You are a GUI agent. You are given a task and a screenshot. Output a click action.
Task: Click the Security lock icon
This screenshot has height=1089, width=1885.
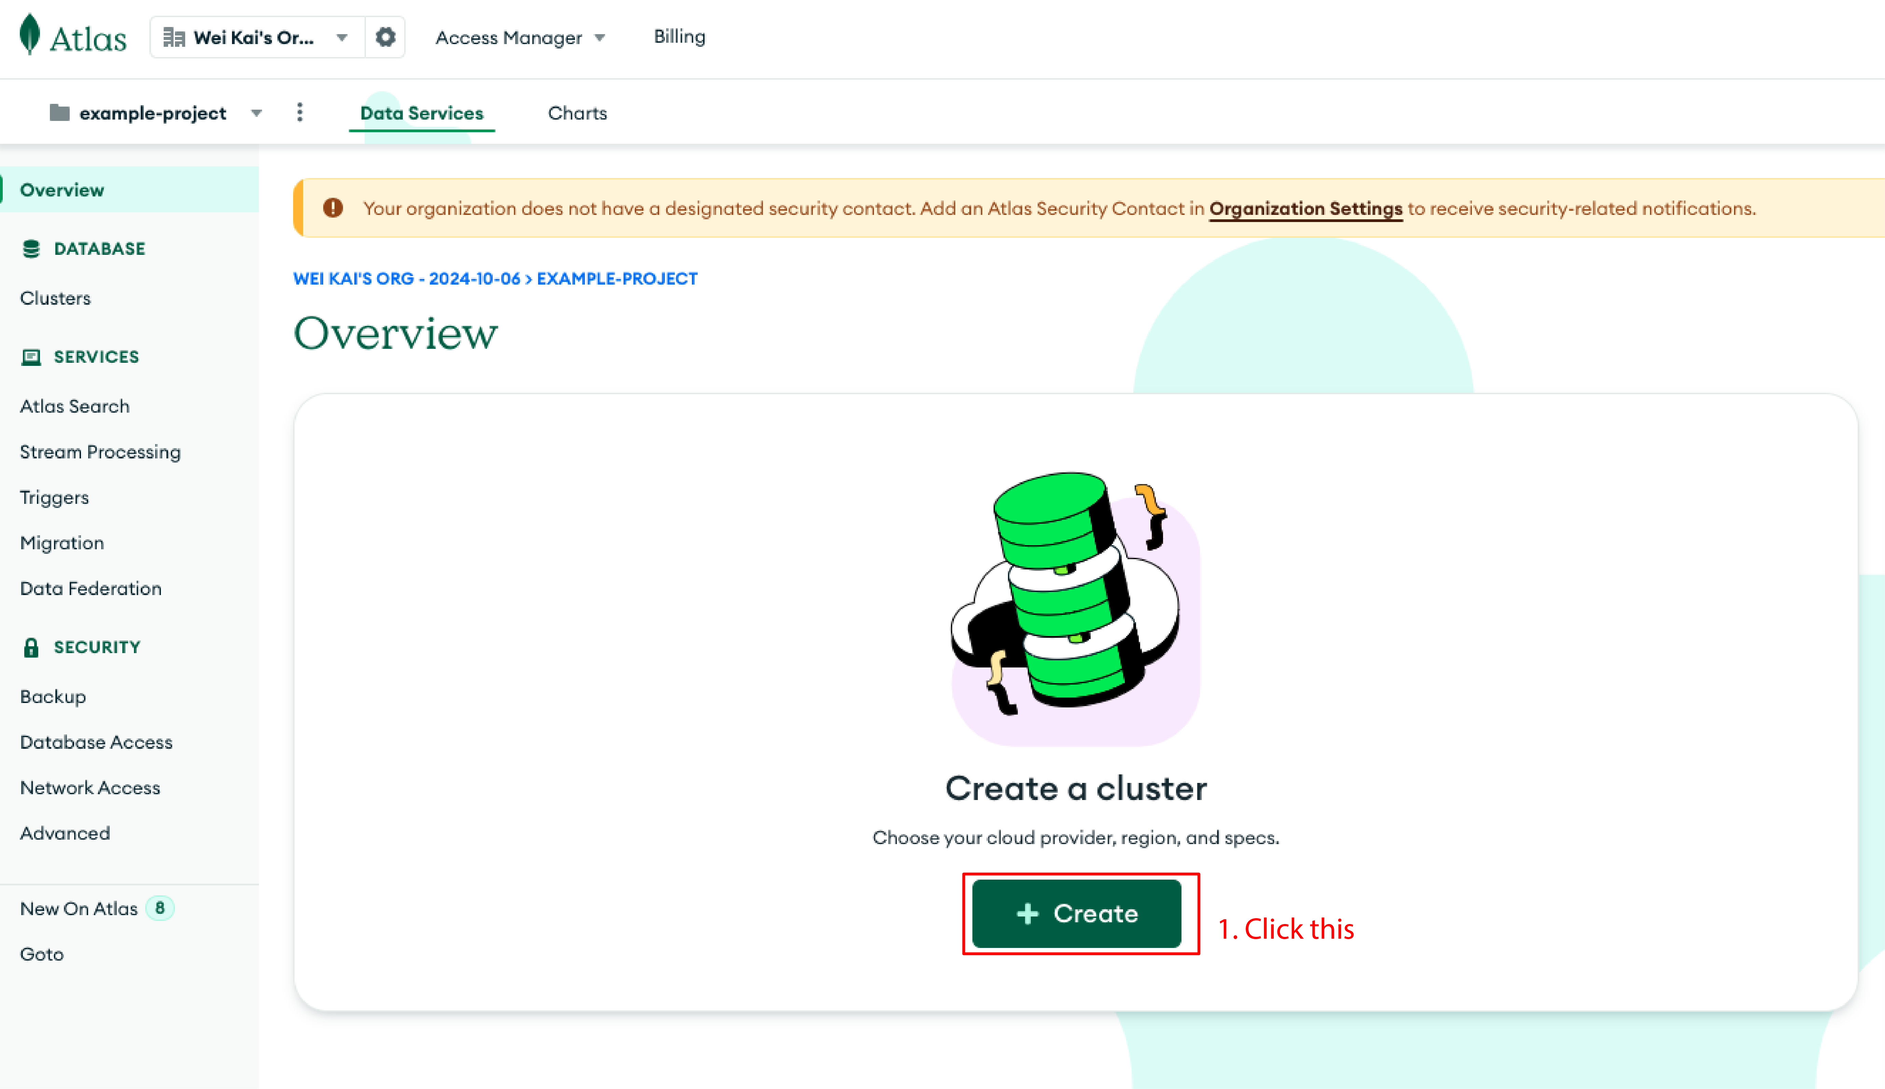coord(31,647)
